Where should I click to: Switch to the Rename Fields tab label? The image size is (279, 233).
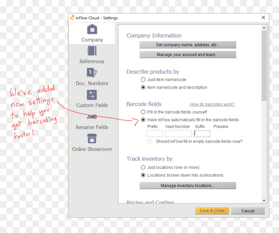(x=92, y=127)
